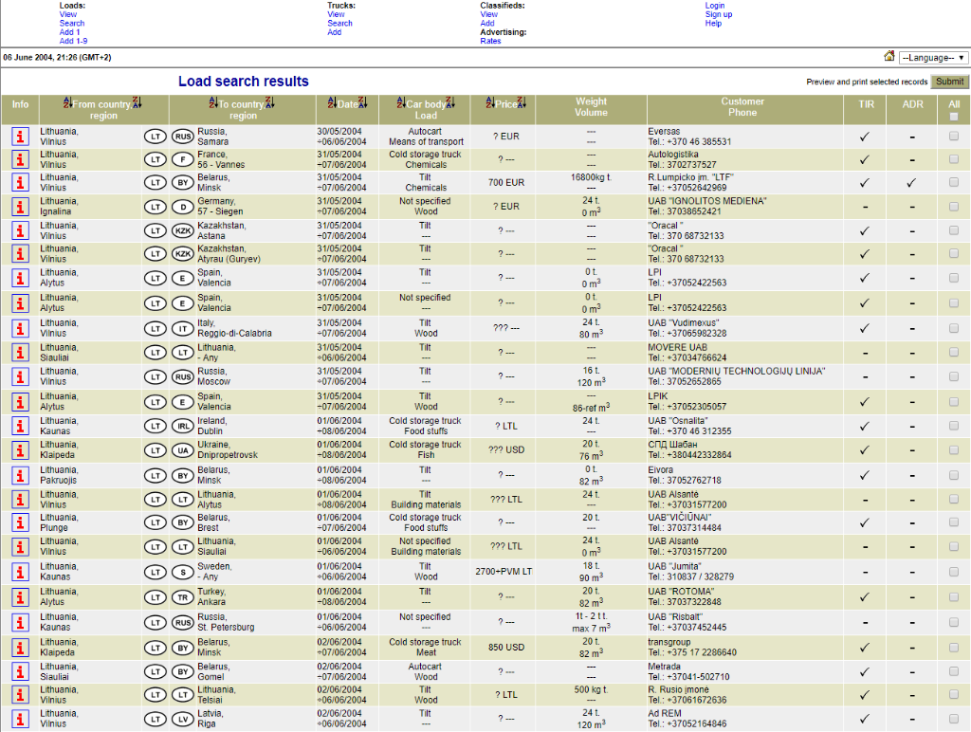Open the Help link
The height and width of the screenshot is (732, 971).
pyautogui.click(x=713, y=23)
